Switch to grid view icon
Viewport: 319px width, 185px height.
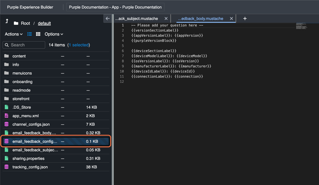coord(38,34)
